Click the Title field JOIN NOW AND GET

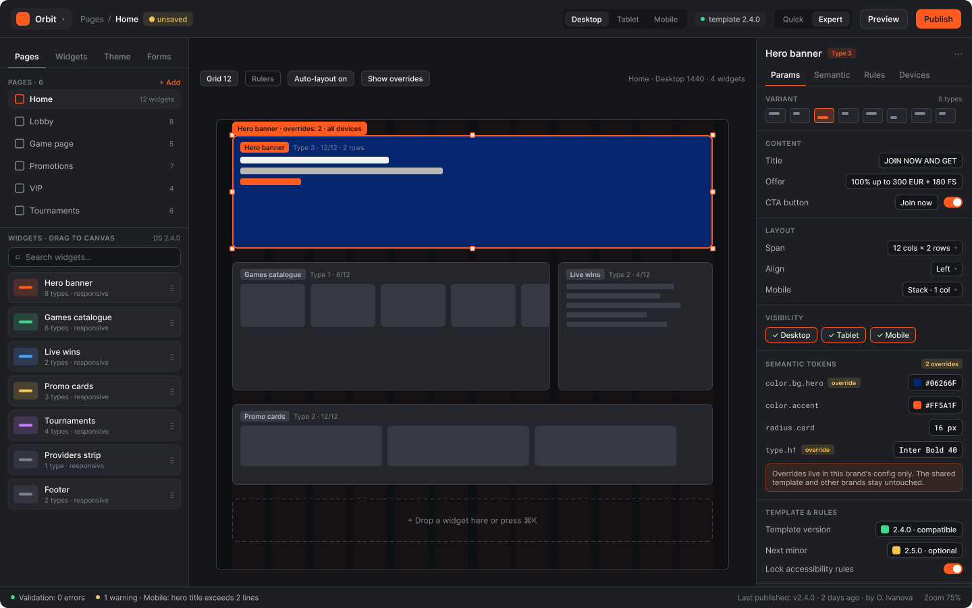(x=921, y=161)
